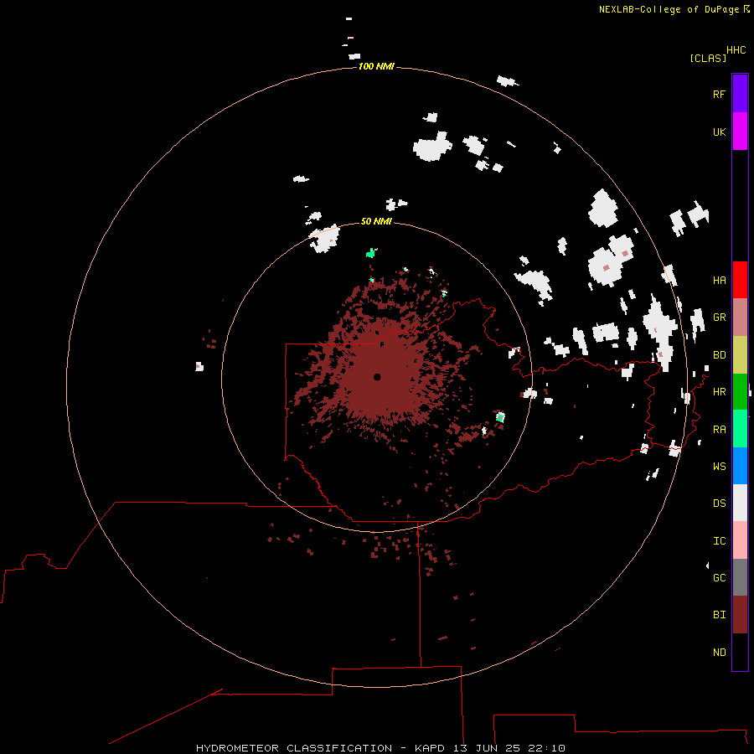
Task: Click the RF legend label
Action: pos(719,94)
